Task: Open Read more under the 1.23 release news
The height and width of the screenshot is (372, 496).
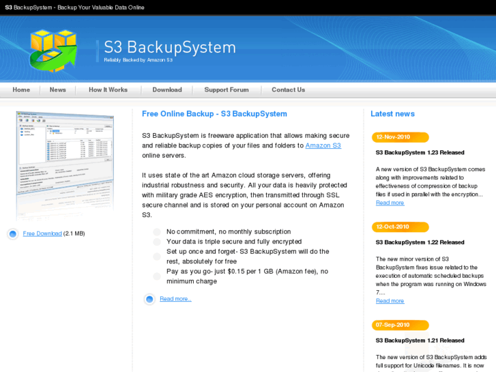Action: [390, 203]
